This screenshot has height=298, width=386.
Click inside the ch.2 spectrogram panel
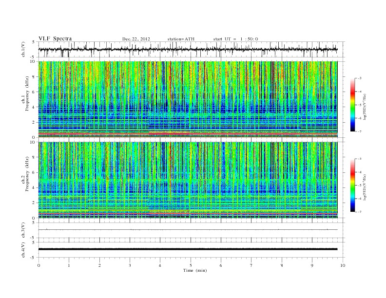click(x=188, y=180)
